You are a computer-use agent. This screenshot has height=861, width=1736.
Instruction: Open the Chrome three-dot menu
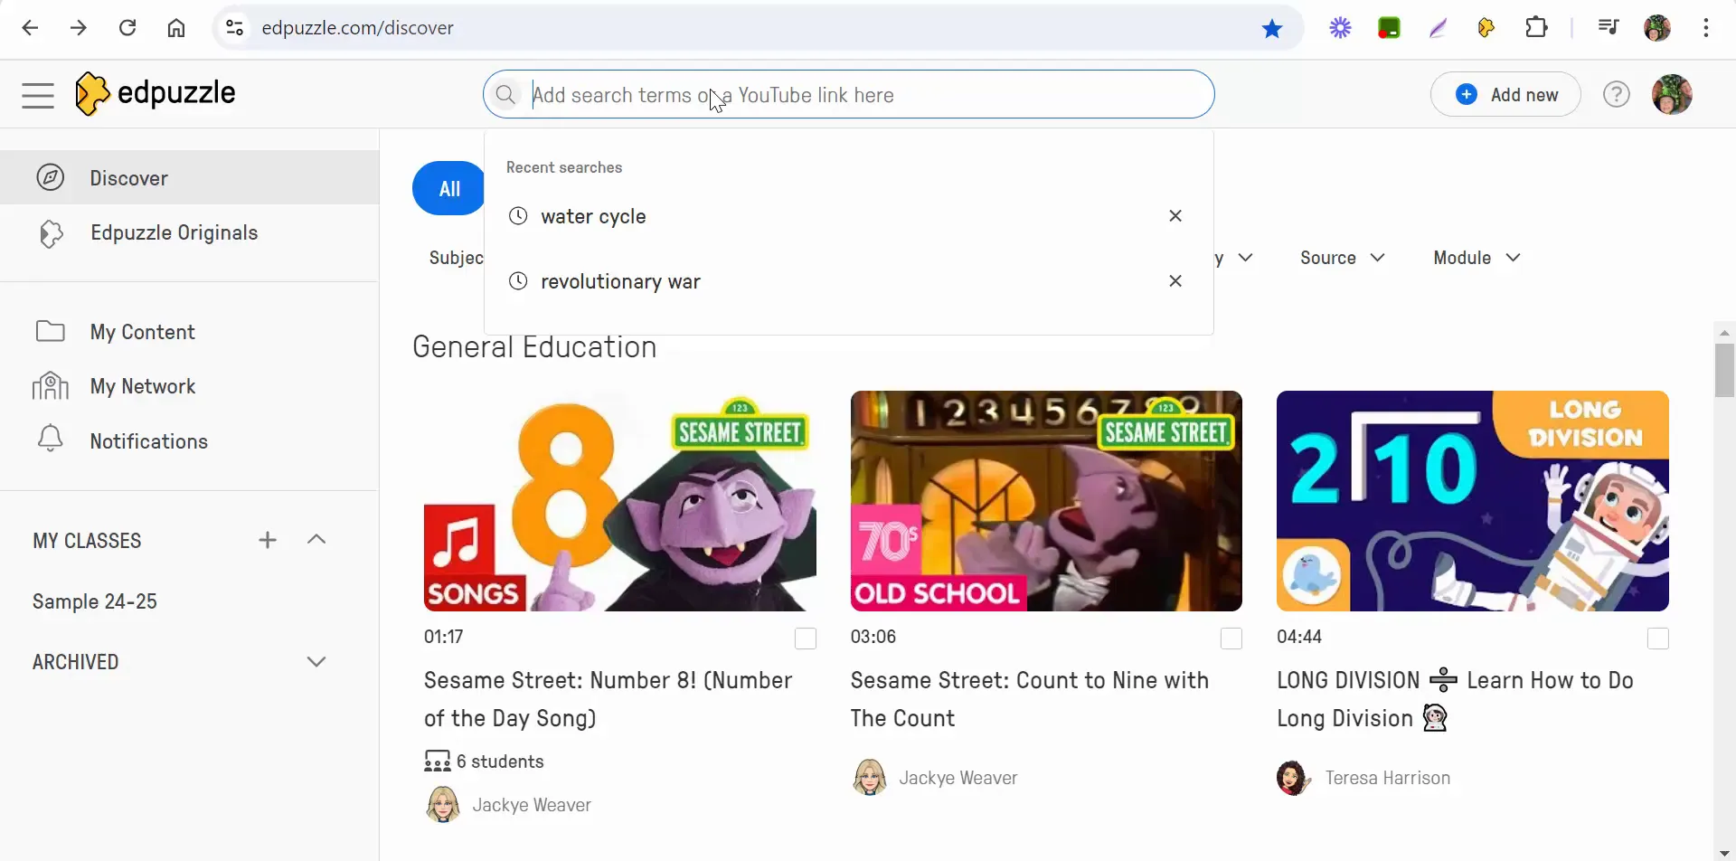1706,28
